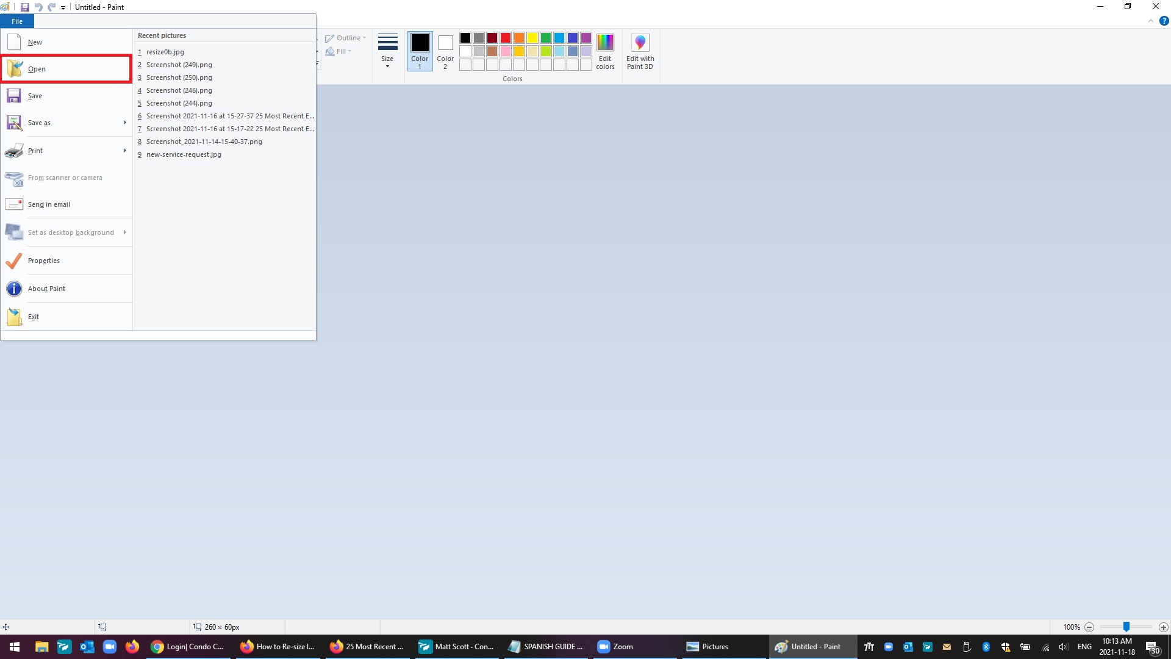Pick the red color swatch
Screen dimensions: 1171x659
506,38
